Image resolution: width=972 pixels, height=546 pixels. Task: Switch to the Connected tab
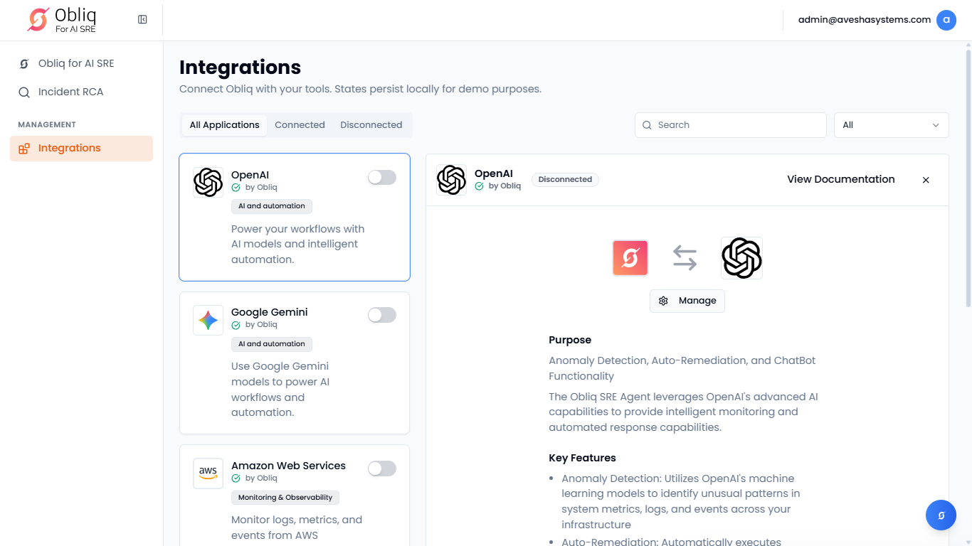pyautogui.click(x=300, y=125)
